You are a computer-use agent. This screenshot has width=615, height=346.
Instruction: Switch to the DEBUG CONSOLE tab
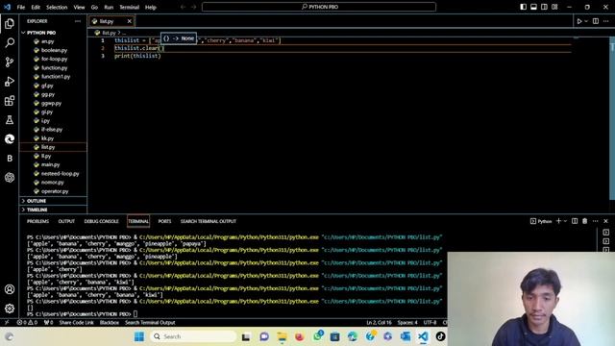pyautogui.click(x=101, y=221)
